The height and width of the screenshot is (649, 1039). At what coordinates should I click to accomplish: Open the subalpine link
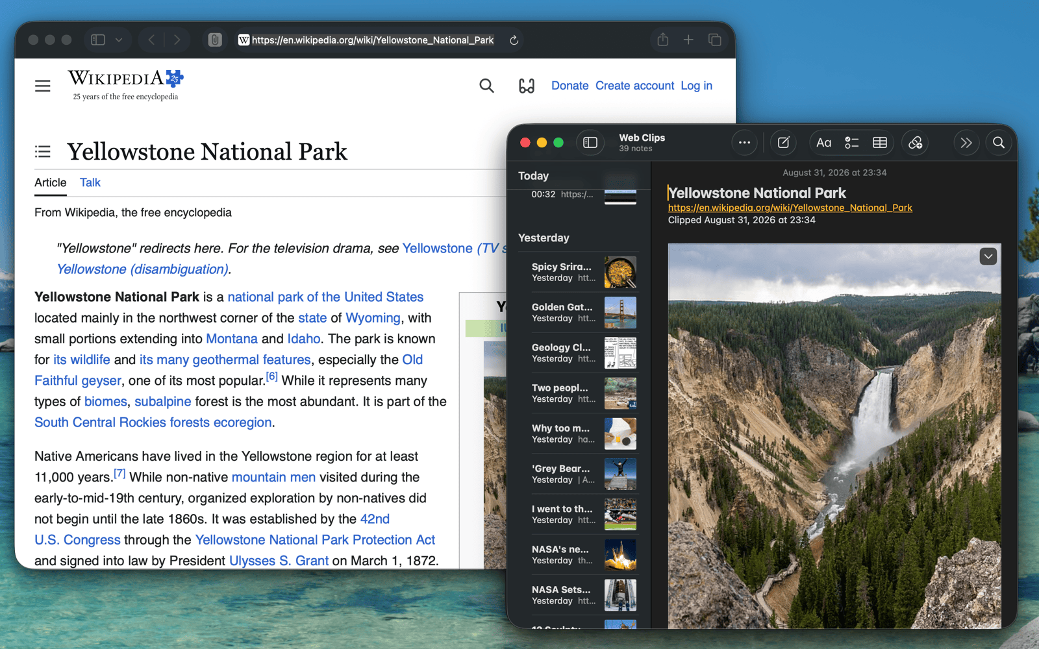(x=163, y=402)
